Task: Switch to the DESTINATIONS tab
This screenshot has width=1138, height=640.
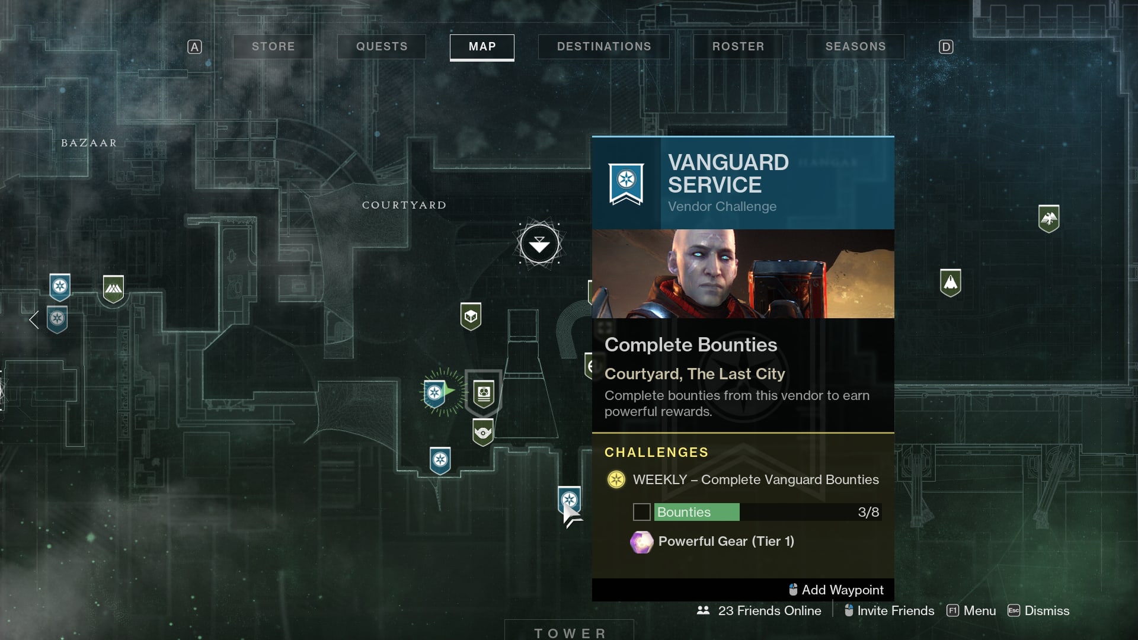Action: (x=604, y=45)
